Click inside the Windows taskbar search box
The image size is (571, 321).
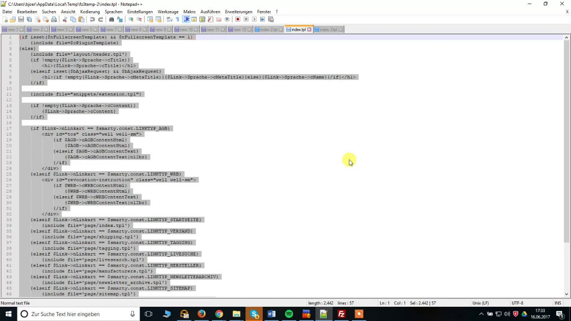(x=78, y=314)
